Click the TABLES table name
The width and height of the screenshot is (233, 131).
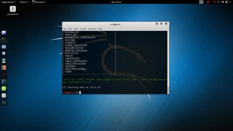pyautogui.click(x=69, y=56)
